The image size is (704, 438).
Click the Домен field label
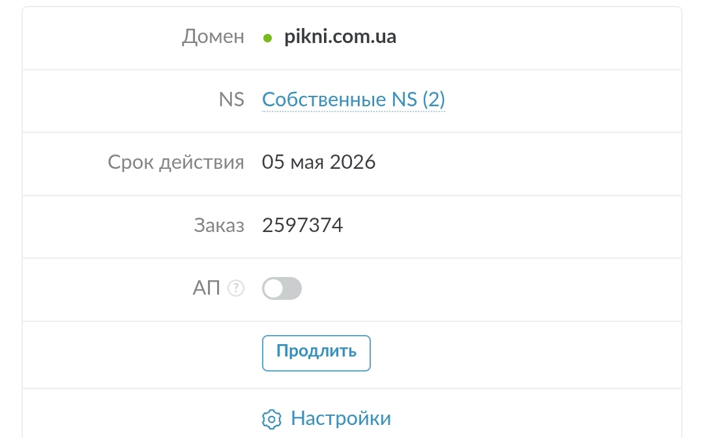point(213,37)
